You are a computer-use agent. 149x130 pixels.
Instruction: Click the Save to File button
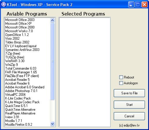[x=129, y=93]
